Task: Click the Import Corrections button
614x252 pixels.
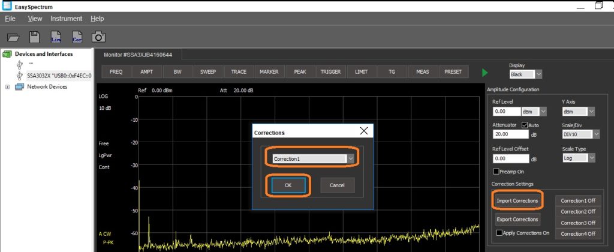Action: (x=517, y=200)
